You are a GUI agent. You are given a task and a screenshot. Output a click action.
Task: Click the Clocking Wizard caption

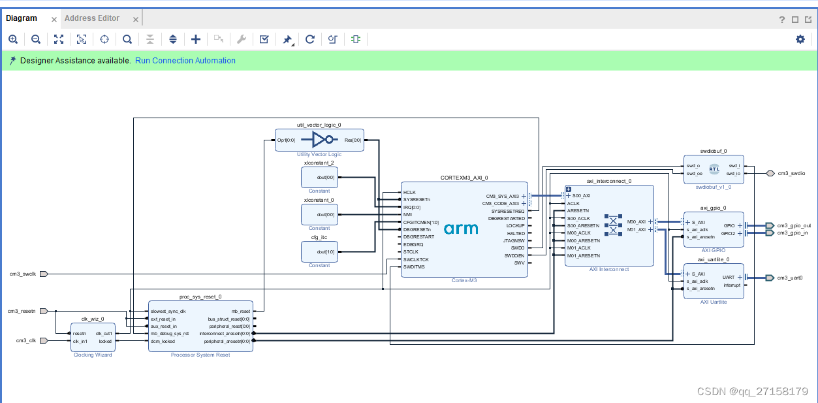point(93,355)
